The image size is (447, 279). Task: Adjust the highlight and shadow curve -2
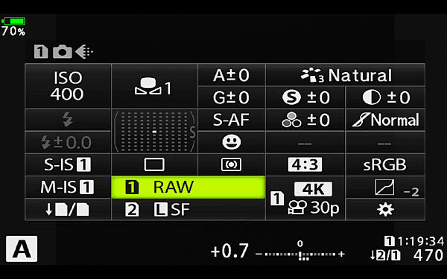pos(385,187)
